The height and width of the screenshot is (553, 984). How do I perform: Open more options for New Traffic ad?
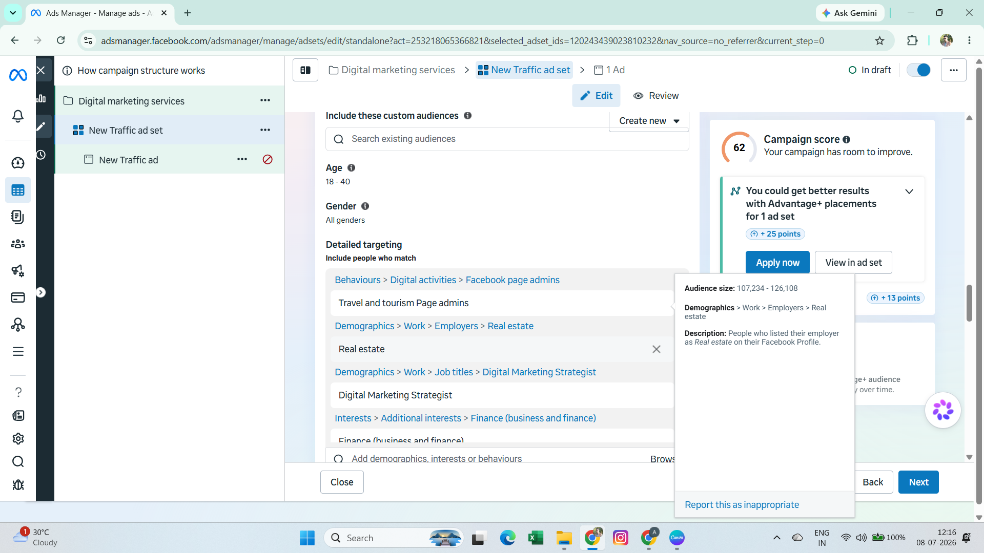(x=242, y=159)
